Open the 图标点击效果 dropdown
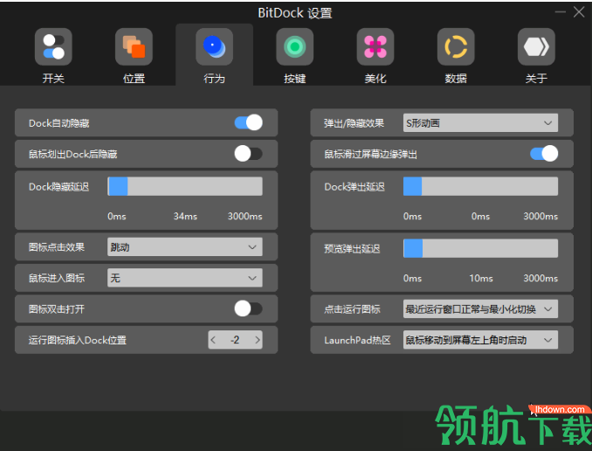The image size is (592, 451). click(x=184, y=246)
